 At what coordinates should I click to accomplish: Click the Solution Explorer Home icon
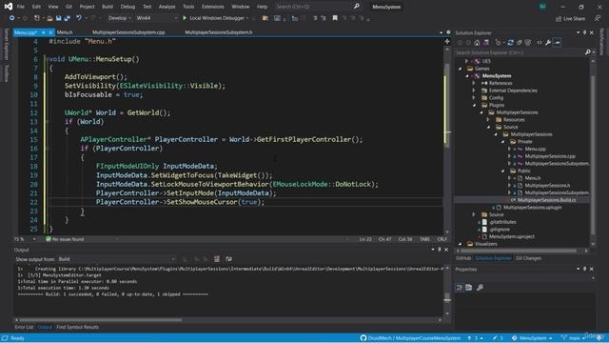click(x=477, y=43)
